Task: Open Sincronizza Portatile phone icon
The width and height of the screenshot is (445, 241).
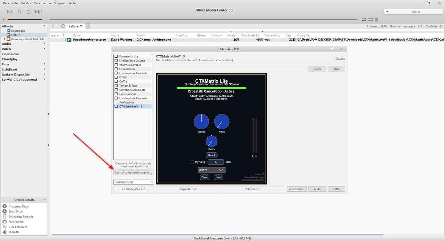Action: pyautogui.click(x=5, y=217)
